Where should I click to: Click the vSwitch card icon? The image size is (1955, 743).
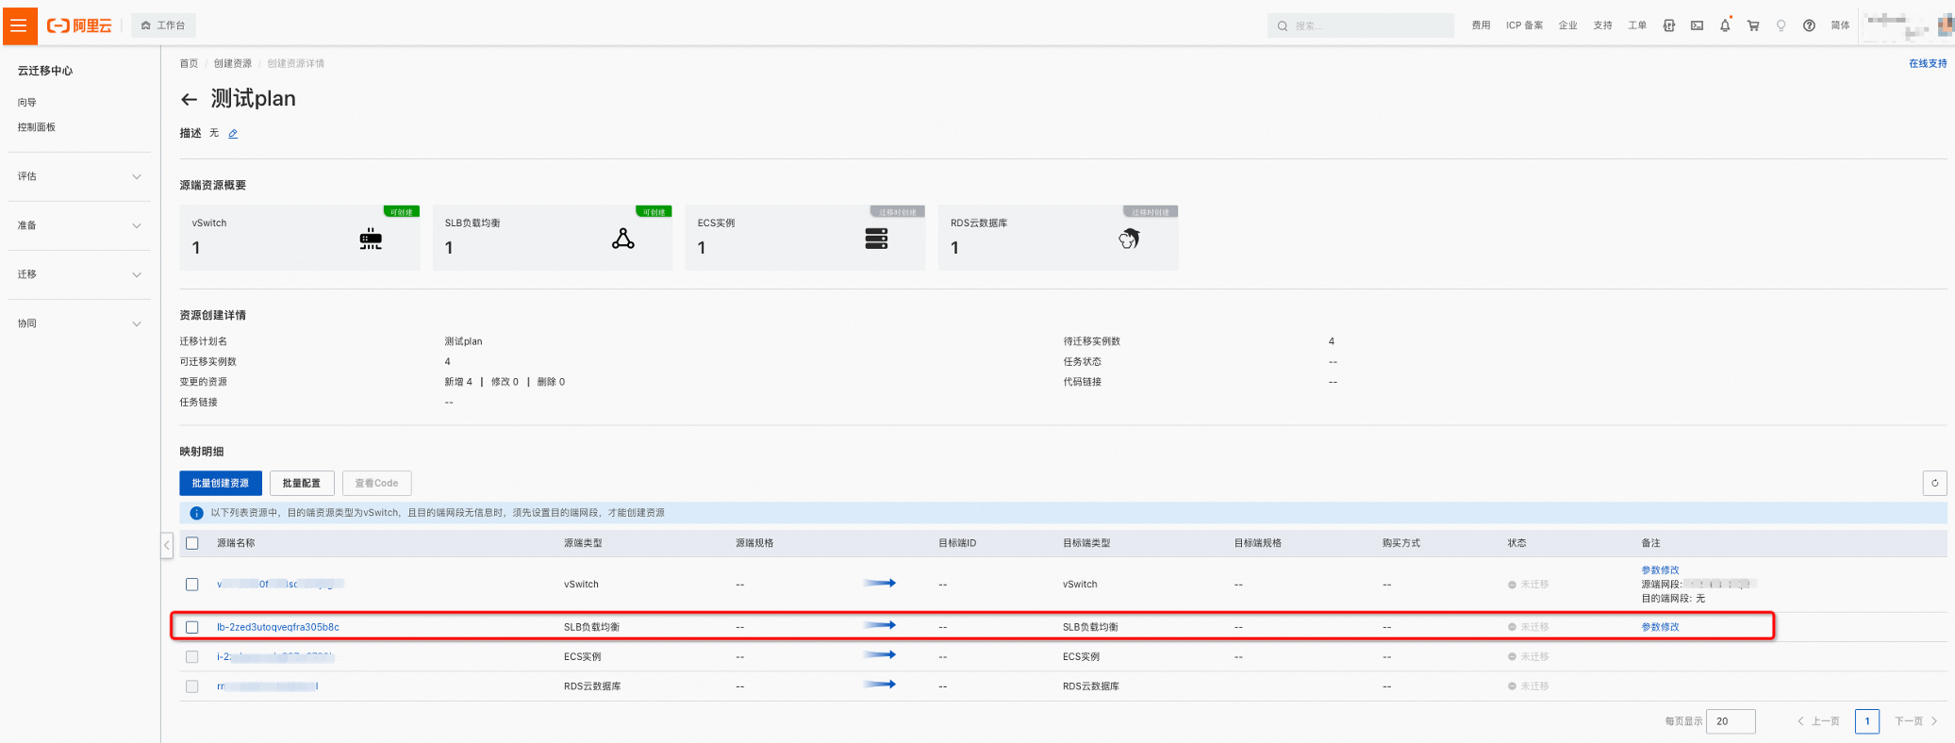click(x=371, y=239)
